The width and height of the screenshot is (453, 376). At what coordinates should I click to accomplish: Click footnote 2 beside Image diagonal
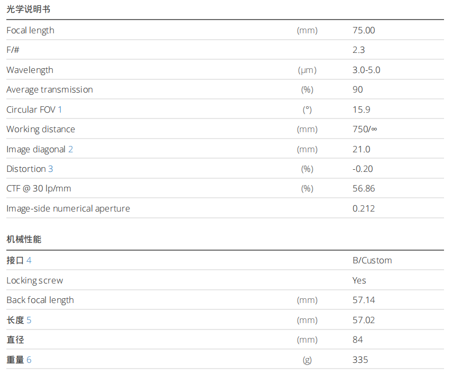[x=71, y=149]
